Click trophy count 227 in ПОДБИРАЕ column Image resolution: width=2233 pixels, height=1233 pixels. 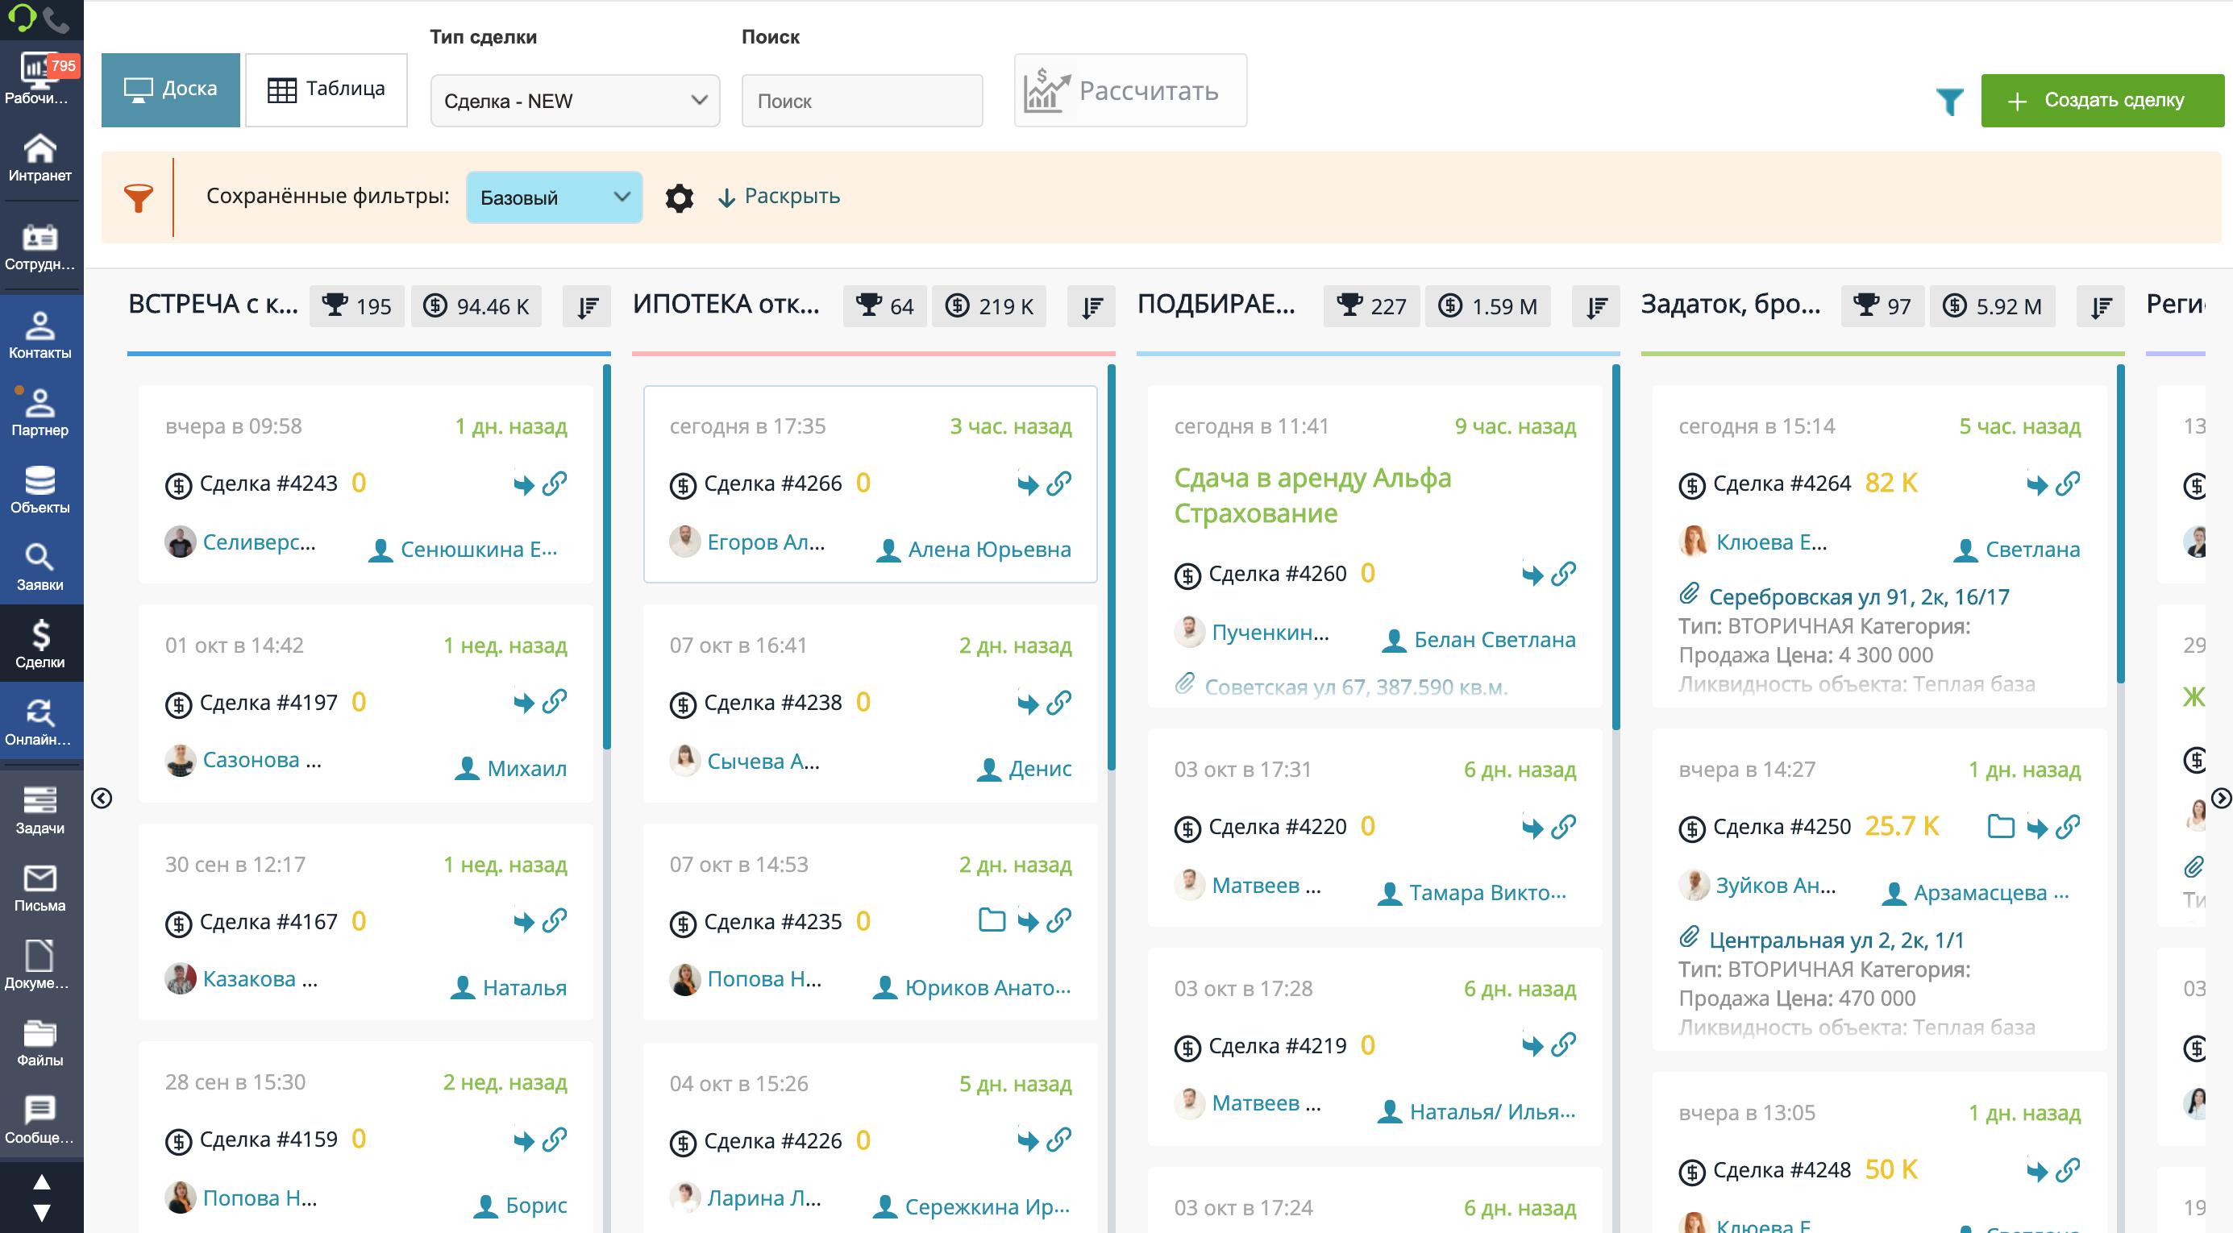[1371, 307]
